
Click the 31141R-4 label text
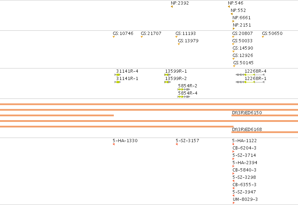point(127,71)
